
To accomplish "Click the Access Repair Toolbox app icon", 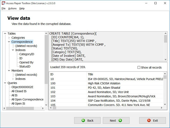I will tap(3, 3).
